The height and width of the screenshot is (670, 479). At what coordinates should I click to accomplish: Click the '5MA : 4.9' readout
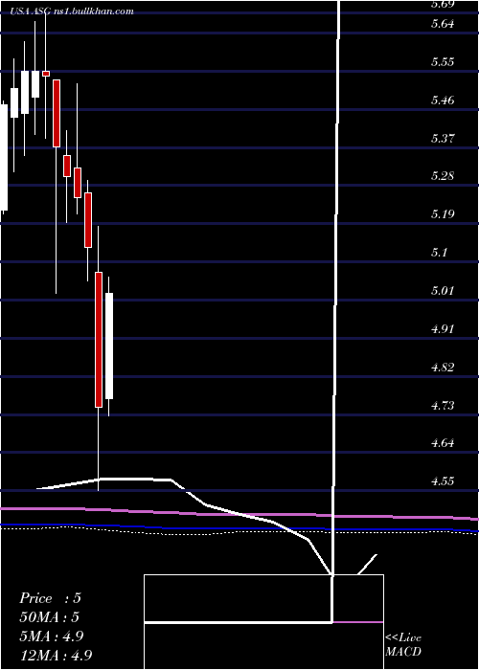(x=52, y=636)
